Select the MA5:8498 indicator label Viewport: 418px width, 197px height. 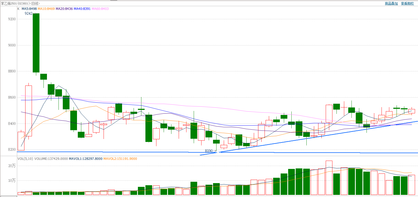[29, 9]
